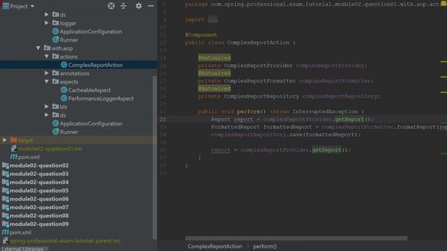Image resolution: width=447 pixels, height=251 pixels.
Task: Collapse the actions folder
Action: (47, 56)
